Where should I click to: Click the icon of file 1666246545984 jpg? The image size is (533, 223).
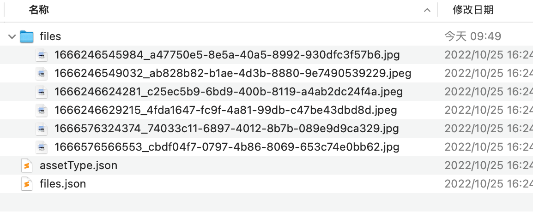(x=42, y=55)
